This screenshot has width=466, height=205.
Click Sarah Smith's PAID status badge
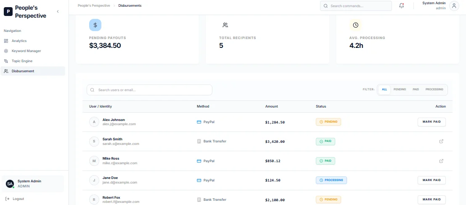[326, 142]
